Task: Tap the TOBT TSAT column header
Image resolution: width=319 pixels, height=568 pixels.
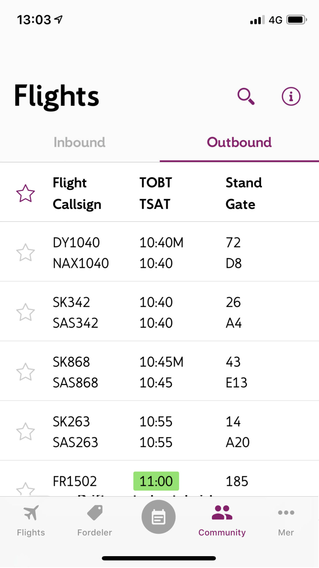Action: coord(156,193)
